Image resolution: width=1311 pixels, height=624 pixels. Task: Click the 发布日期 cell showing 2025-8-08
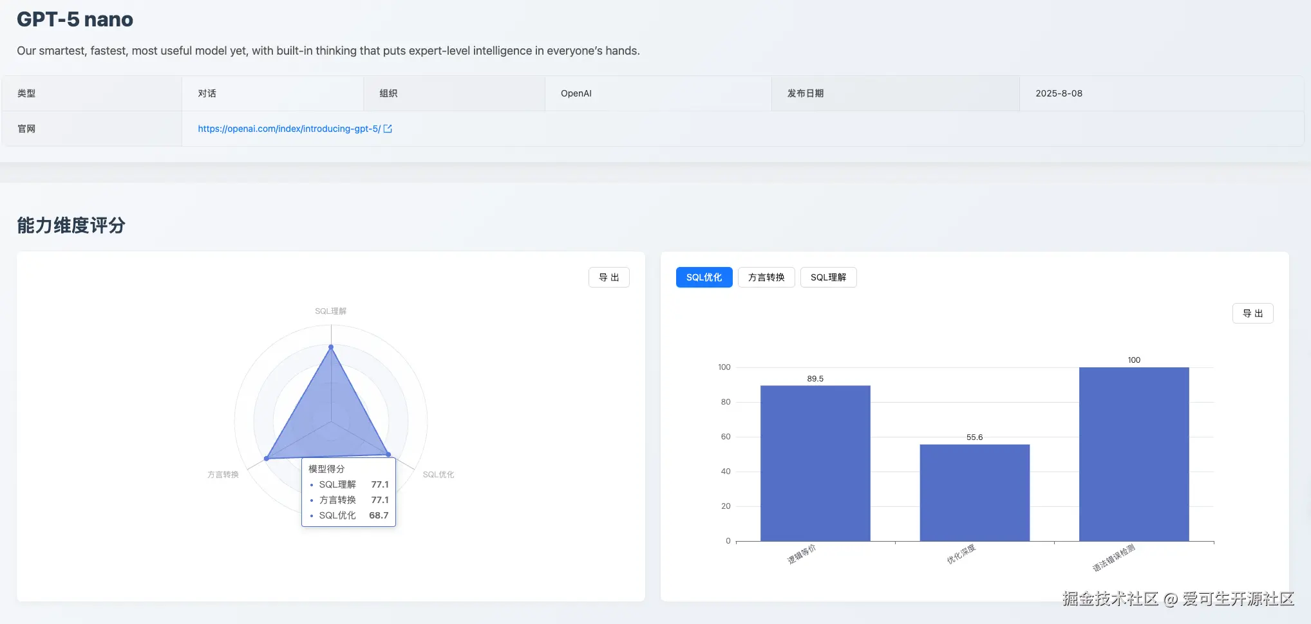[1060, 93]
